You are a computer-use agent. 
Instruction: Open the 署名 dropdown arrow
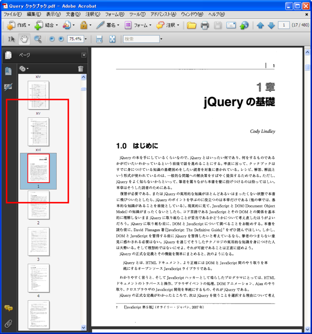(x=118, y=25)
